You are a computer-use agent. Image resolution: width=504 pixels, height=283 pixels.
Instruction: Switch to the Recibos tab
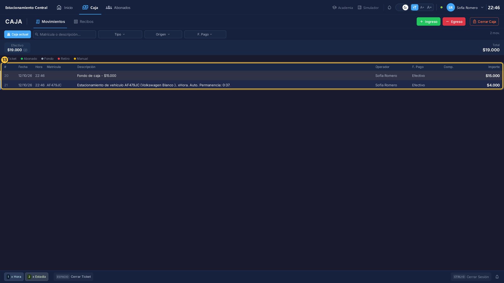tap(83, 22)
